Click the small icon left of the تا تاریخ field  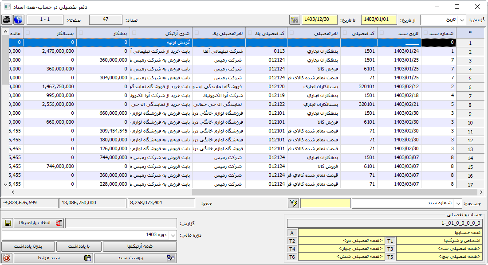(295, 19)
